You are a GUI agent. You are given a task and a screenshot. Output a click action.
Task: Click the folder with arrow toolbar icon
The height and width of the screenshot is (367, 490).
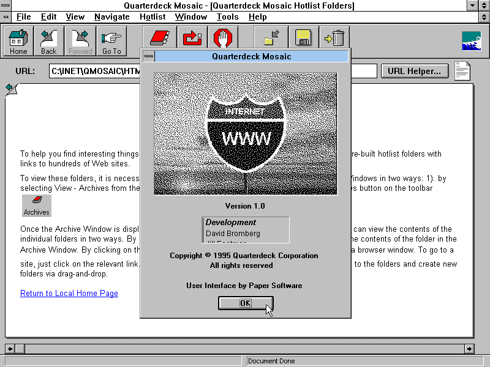coord(271,38)
